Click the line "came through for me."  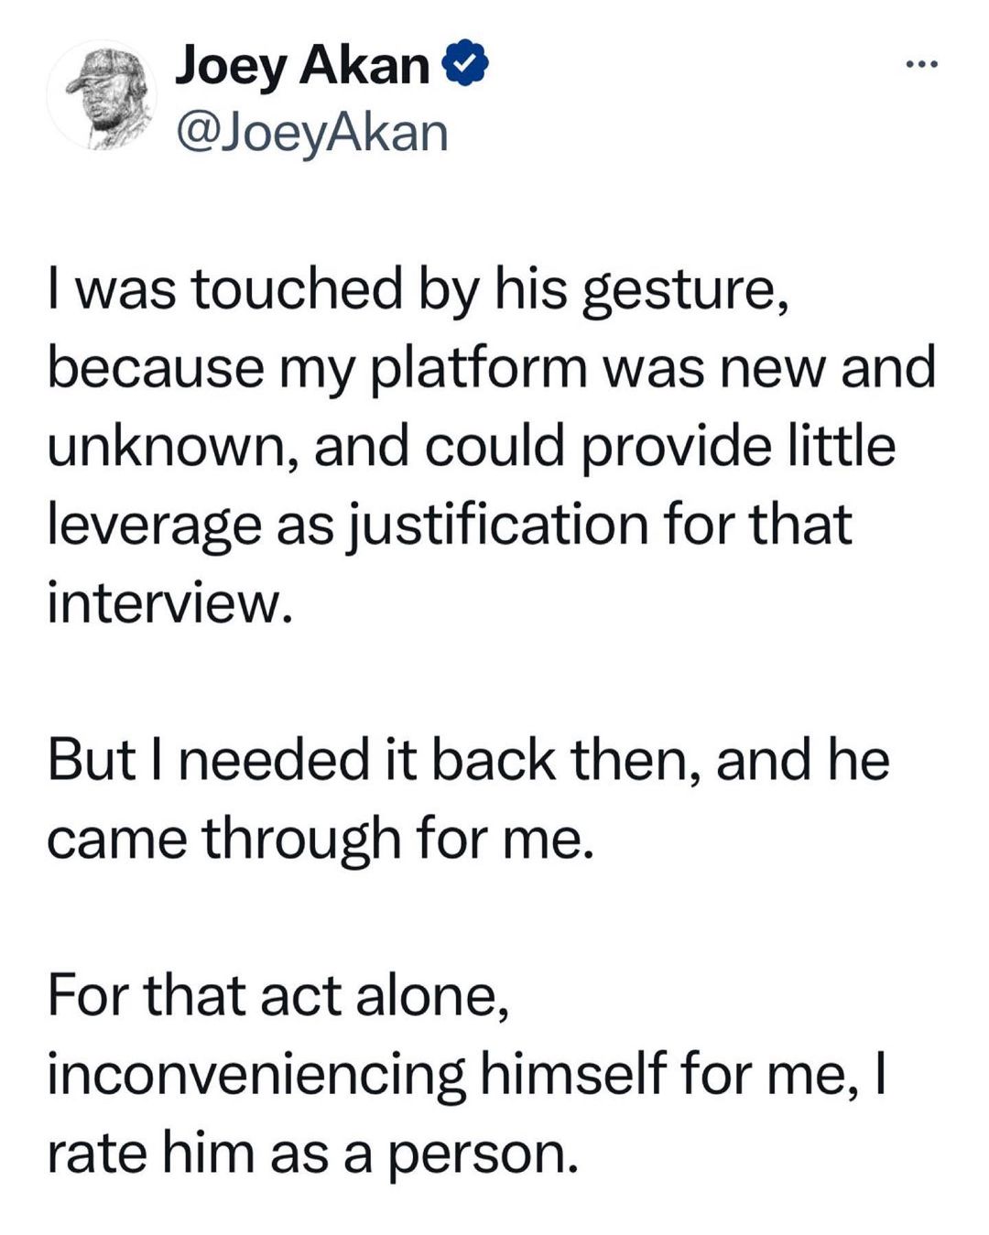(x=321, y=839)
